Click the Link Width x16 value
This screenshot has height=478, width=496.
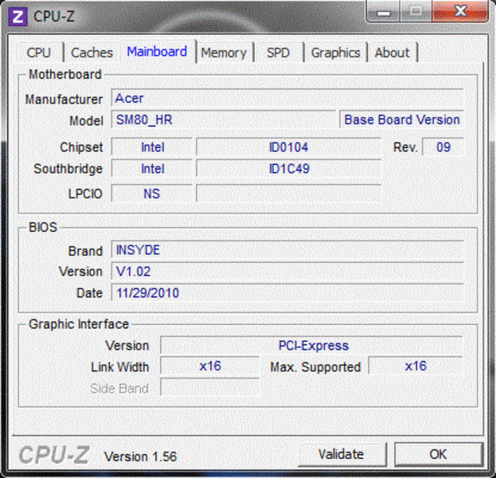point(210,366)
